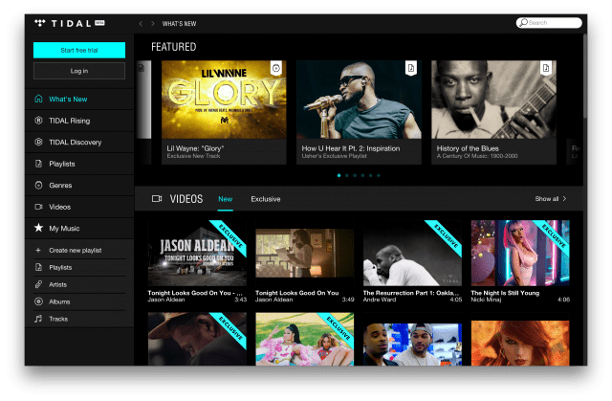This screenshot has width=612, height=401.
Task: Click the plus icon for new playlist
Action: click(x=38, y=251)
